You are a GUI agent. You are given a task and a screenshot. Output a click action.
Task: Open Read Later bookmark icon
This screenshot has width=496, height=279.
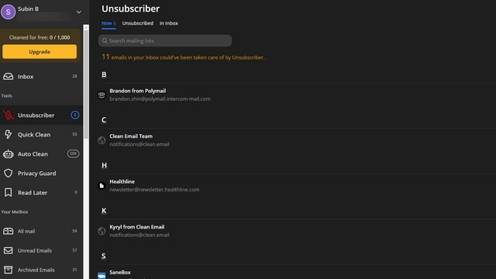(x=9, y=193)
